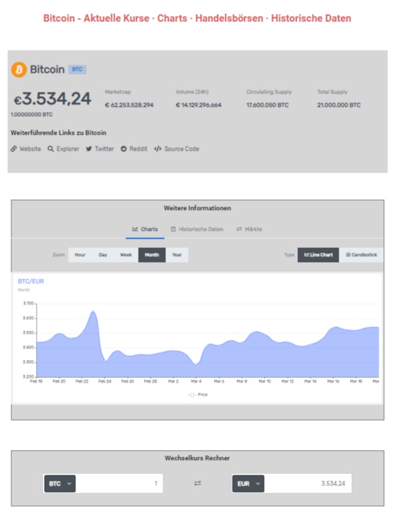Screen dimensions: 406x514
Task: Set chart zoom to Month
Action: click(152, 255)
